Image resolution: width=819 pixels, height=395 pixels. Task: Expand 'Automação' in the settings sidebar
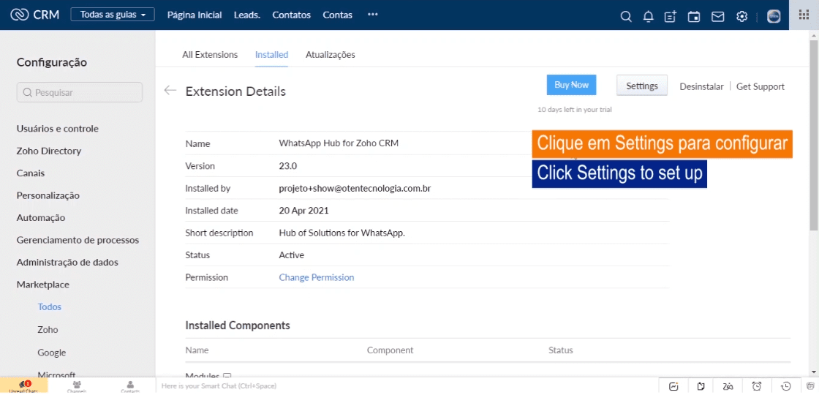pyautogui.click(x=41, y=217)
